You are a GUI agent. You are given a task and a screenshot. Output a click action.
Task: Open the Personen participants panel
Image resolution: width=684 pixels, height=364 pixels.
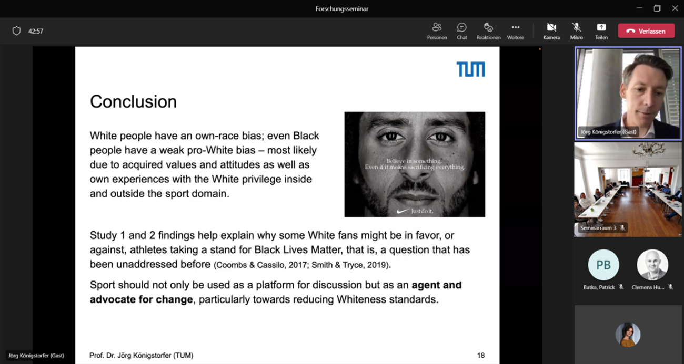(437, 31)
